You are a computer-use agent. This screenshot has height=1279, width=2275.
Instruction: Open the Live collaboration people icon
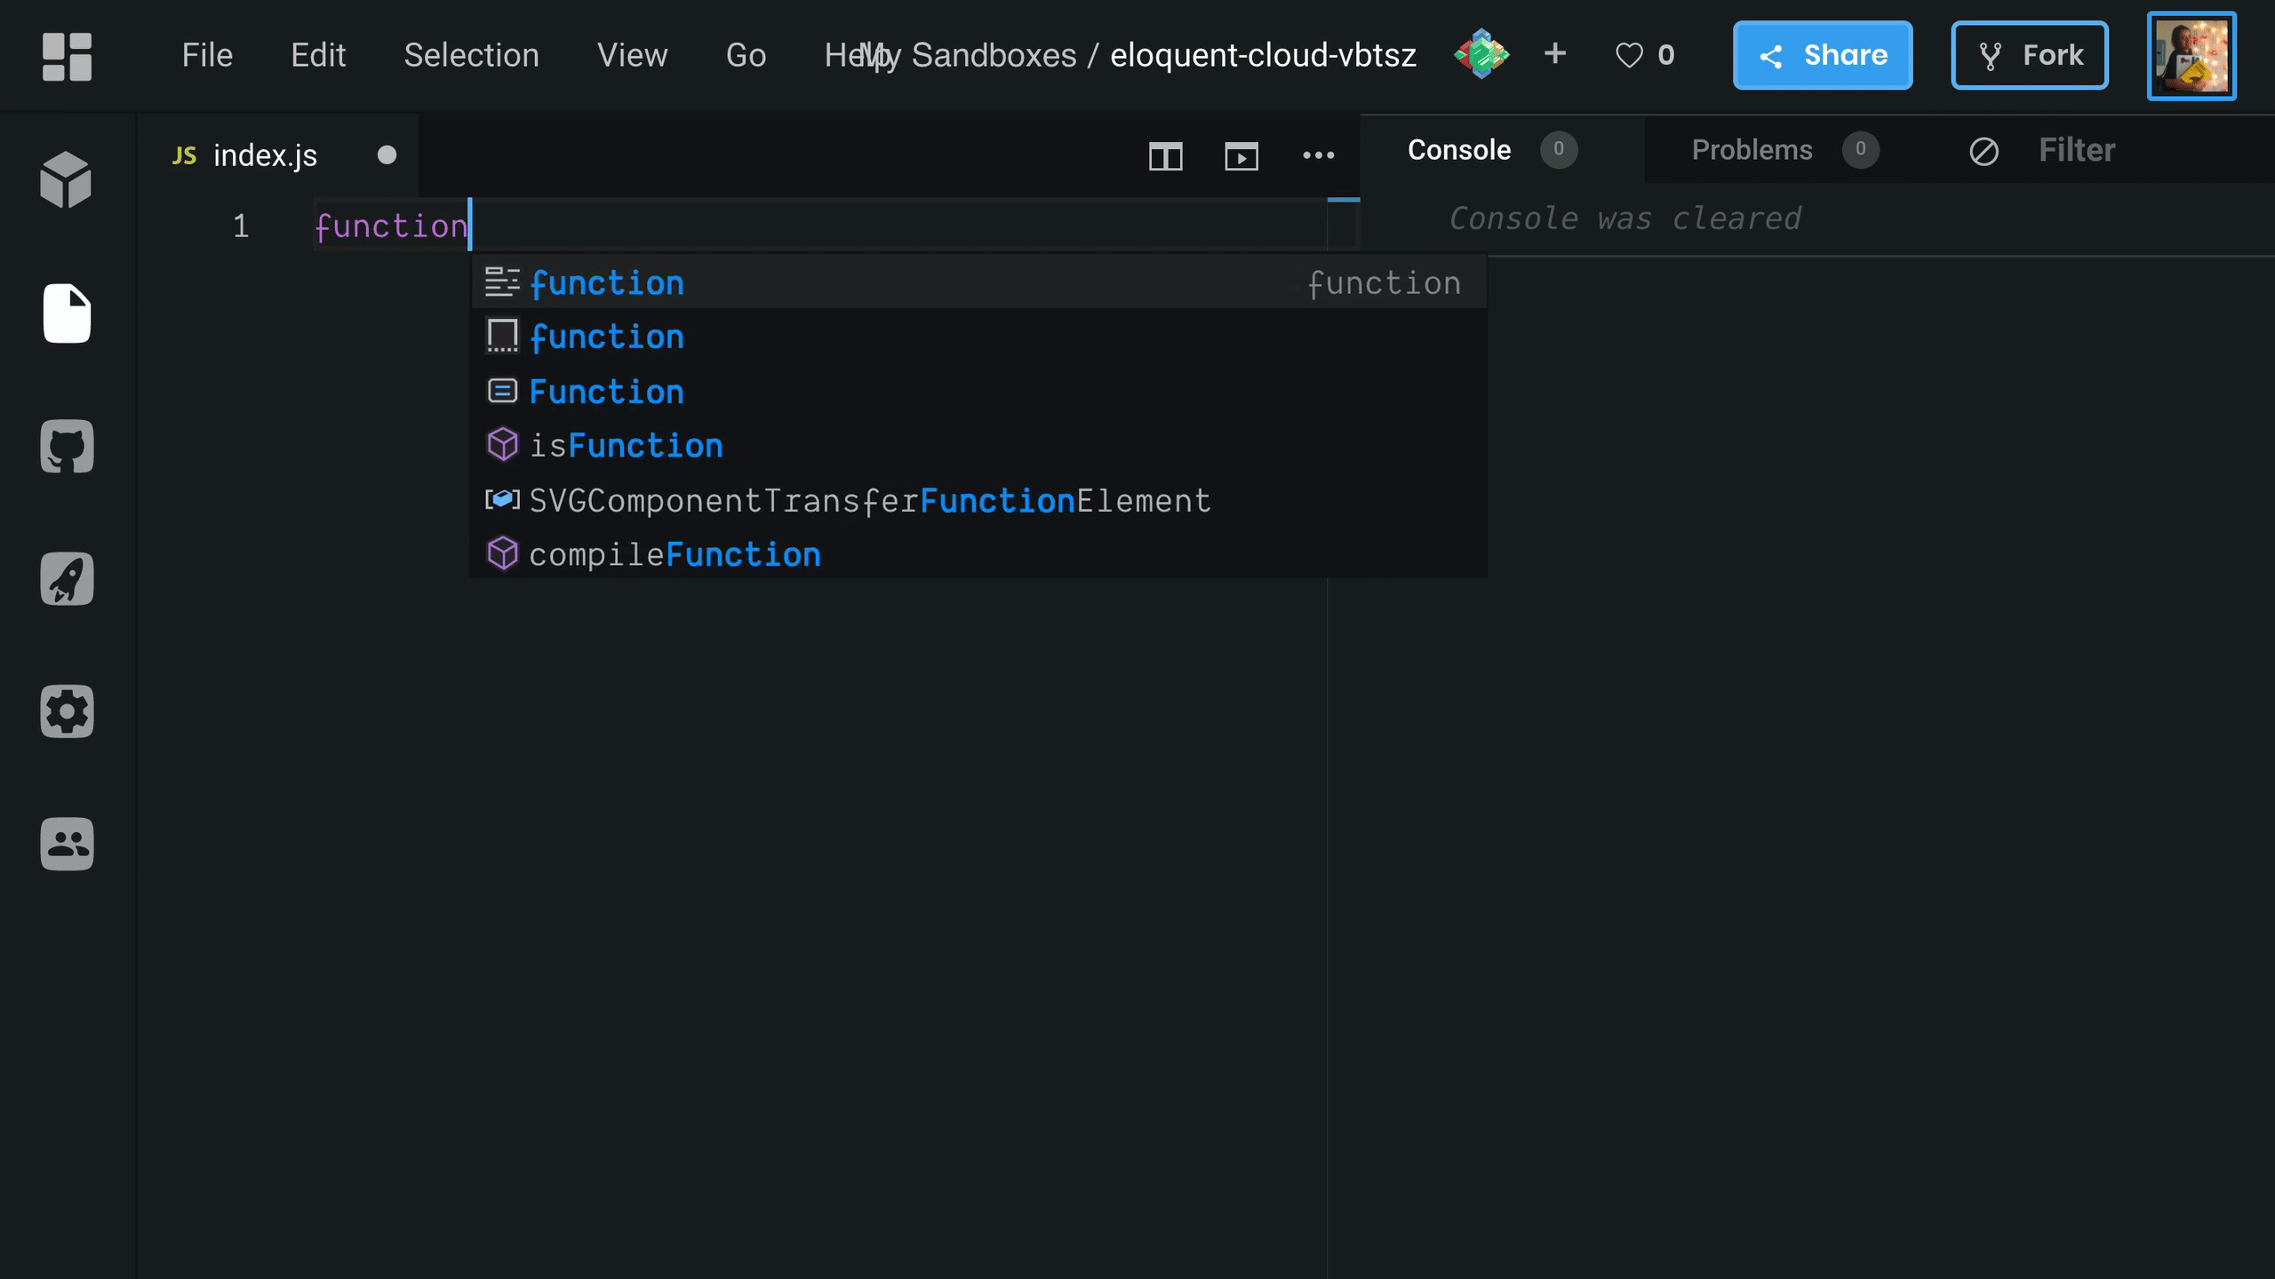pos(67,844)
